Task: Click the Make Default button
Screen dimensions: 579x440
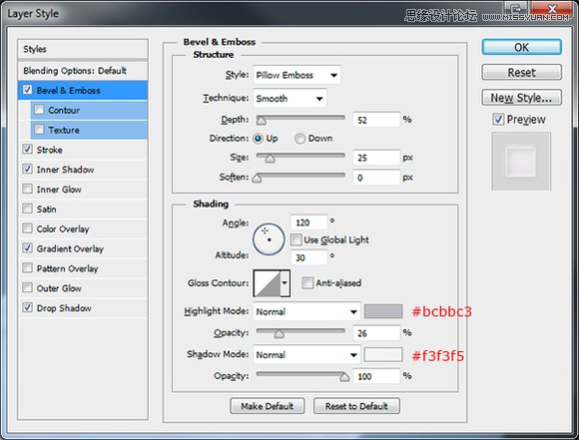Action: point(268,406)
